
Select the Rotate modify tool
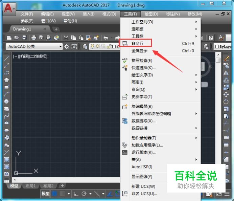point(226,102)
